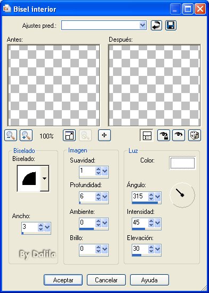Viewport: 209px width, 293px height.
Task: Toggle the proof eye icon
Action: coord(179,135)
